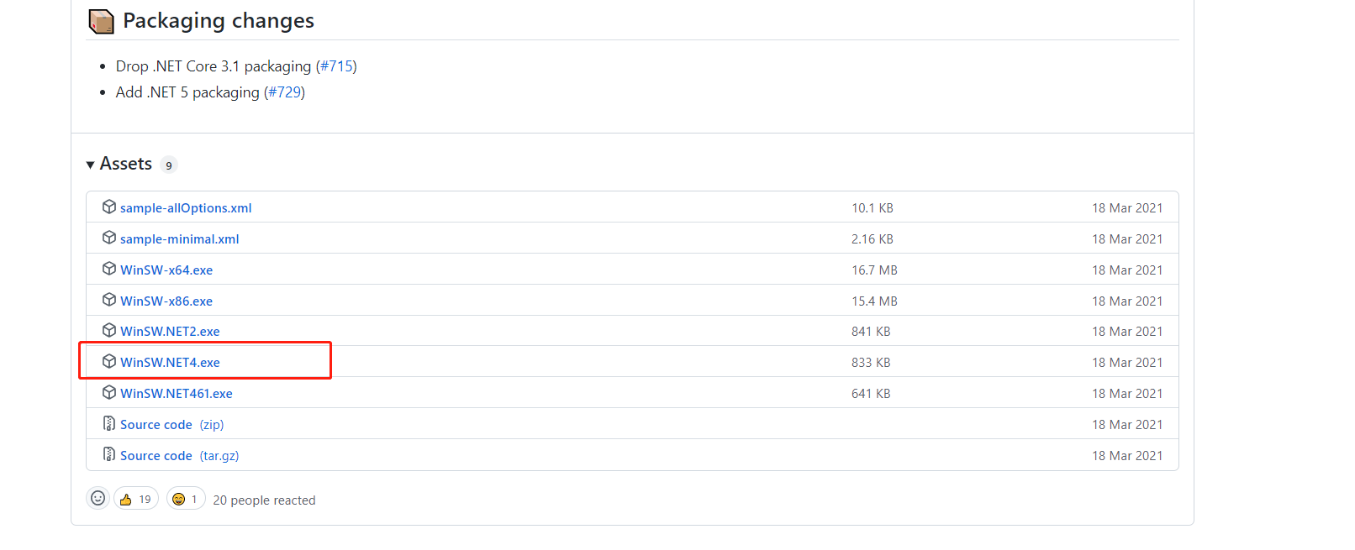This screenshot has width=1355, height=550.
Task: Download Source code (tar.gz) archive
Action: tap(179, 456)
